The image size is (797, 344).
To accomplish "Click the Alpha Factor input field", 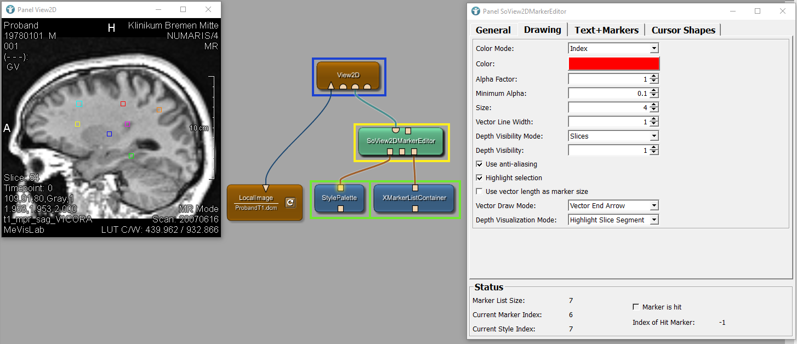I will [x=608, y=79].
